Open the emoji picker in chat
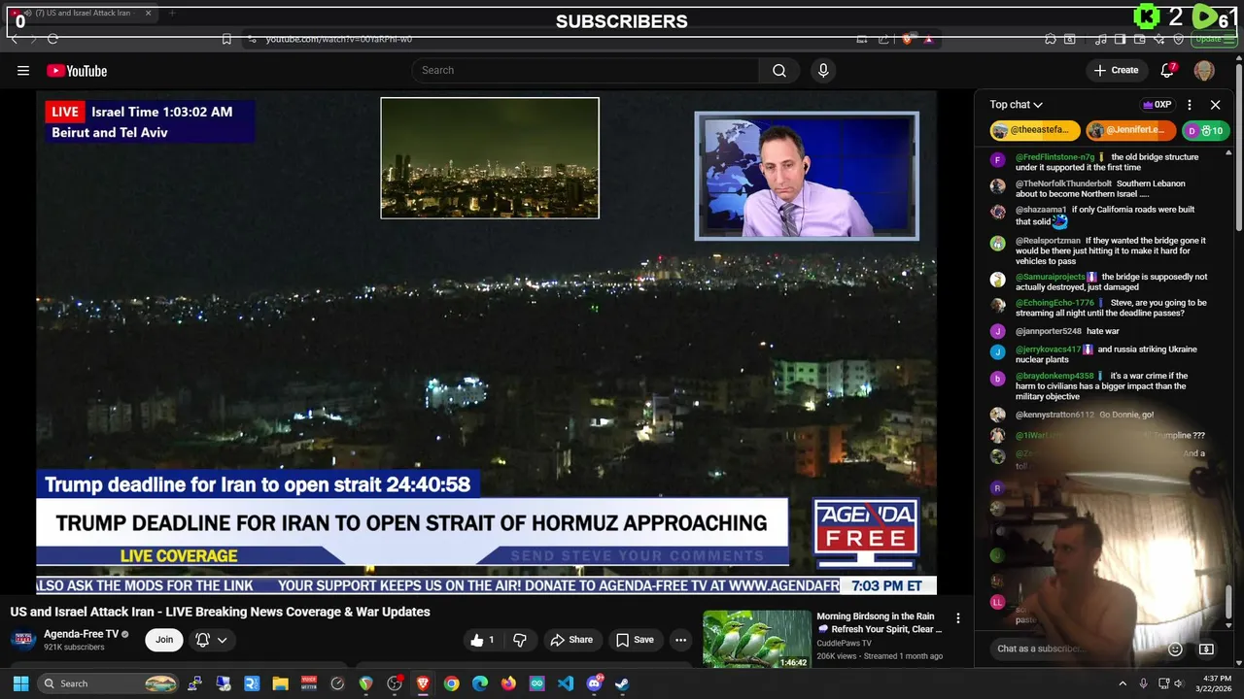This screenshot has height=699, width=1244. (x=1175, y=649)
